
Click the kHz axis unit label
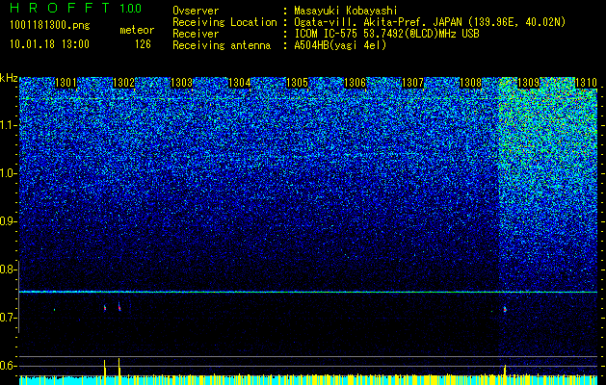pos(9,78)
